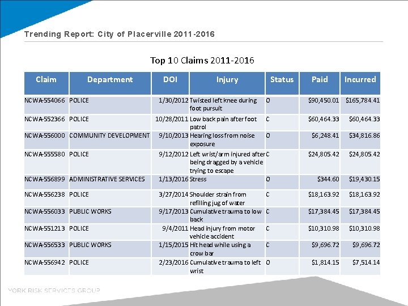This screenshot has width=408, height=306.
Task: Click status C in the NCWA-552366 row
Action: 267,119
